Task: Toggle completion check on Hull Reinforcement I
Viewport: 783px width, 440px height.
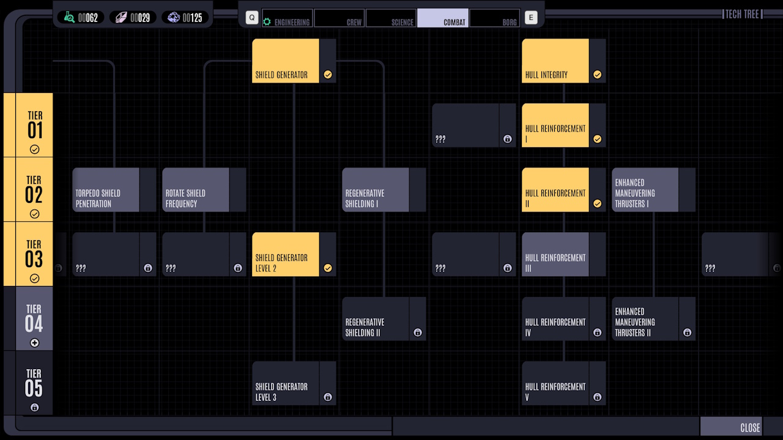Action: (597, 139)
